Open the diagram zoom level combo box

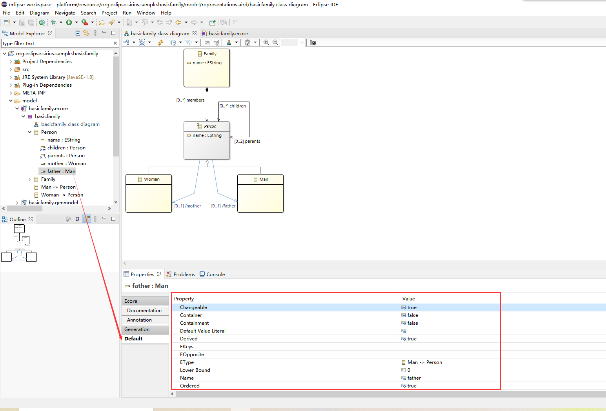tap(293, 42)
